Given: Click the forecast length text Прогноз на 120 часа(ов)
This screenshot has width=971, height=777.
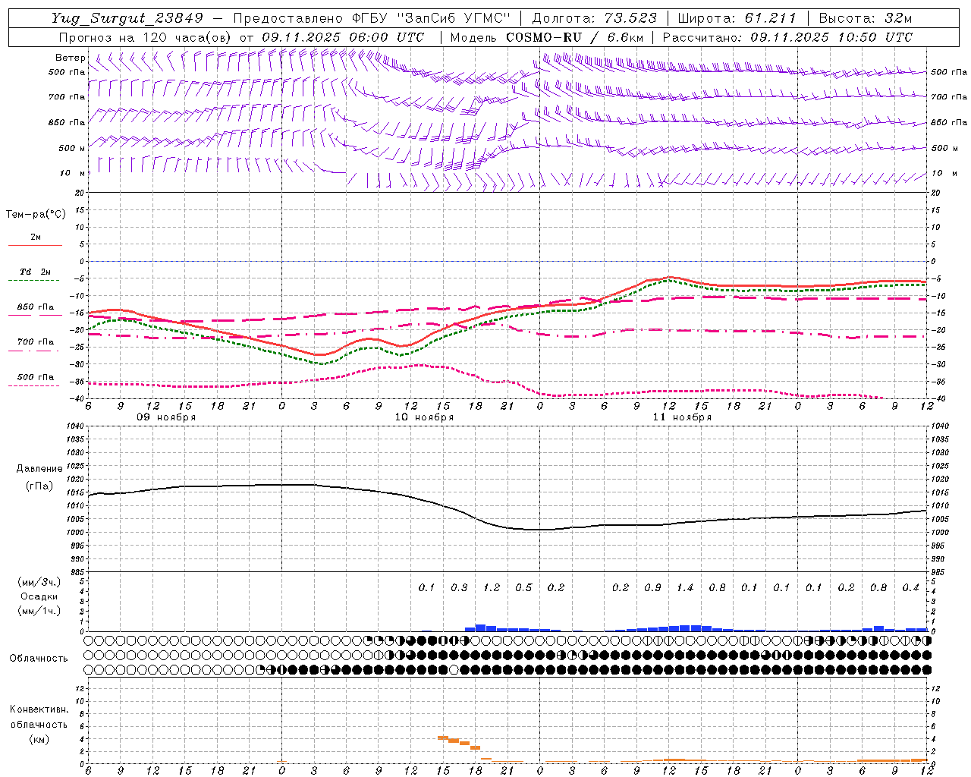Looking at the screenshot, I should [146, 36].
